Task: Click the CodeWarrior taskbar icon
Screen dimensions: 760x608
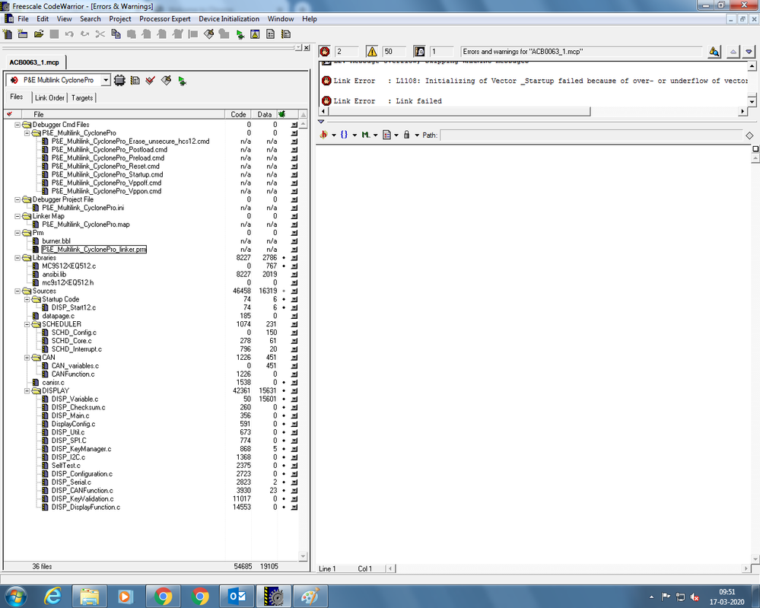Action: pos(274,596)
